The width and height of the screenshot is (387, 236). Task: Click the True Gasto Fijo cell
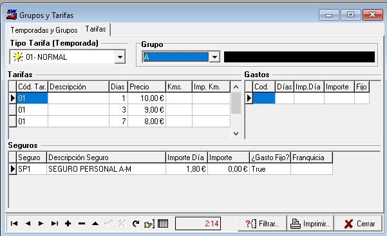point(270,169)
